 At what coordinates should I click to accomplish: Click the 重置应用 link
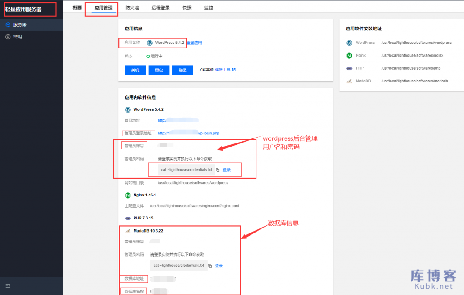click(194, 43)
